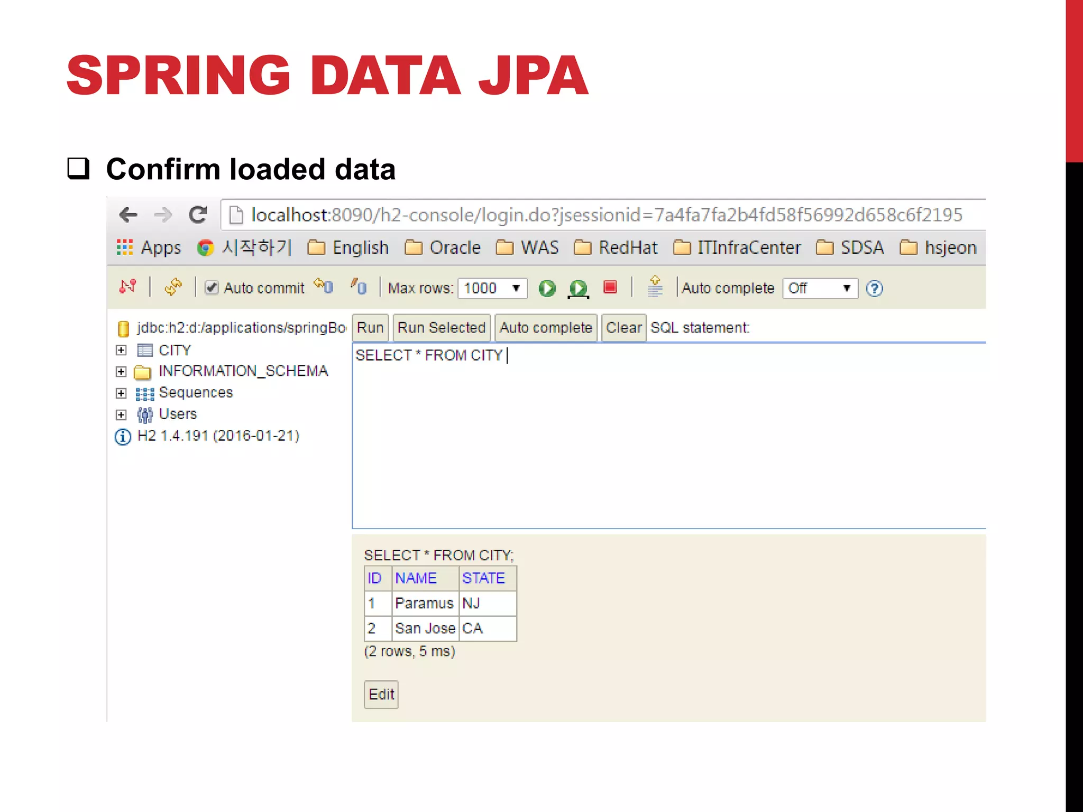Open the Max rows dropdown
This screenshot has height=812, width=1083.
(492, 288)
